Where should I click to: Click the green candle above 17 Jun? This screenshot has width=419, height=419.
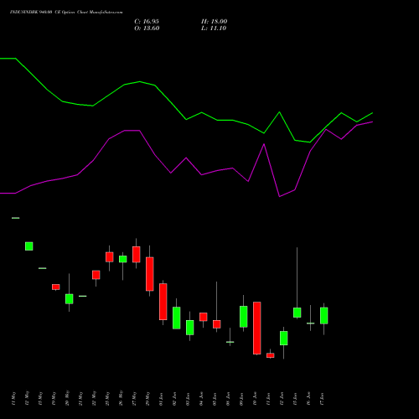(324, 316)
